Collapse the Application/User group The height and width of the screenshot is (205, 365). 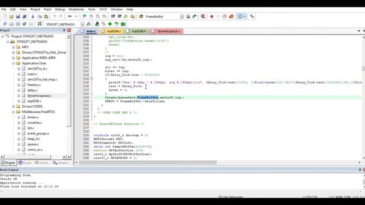coord(13,63)
